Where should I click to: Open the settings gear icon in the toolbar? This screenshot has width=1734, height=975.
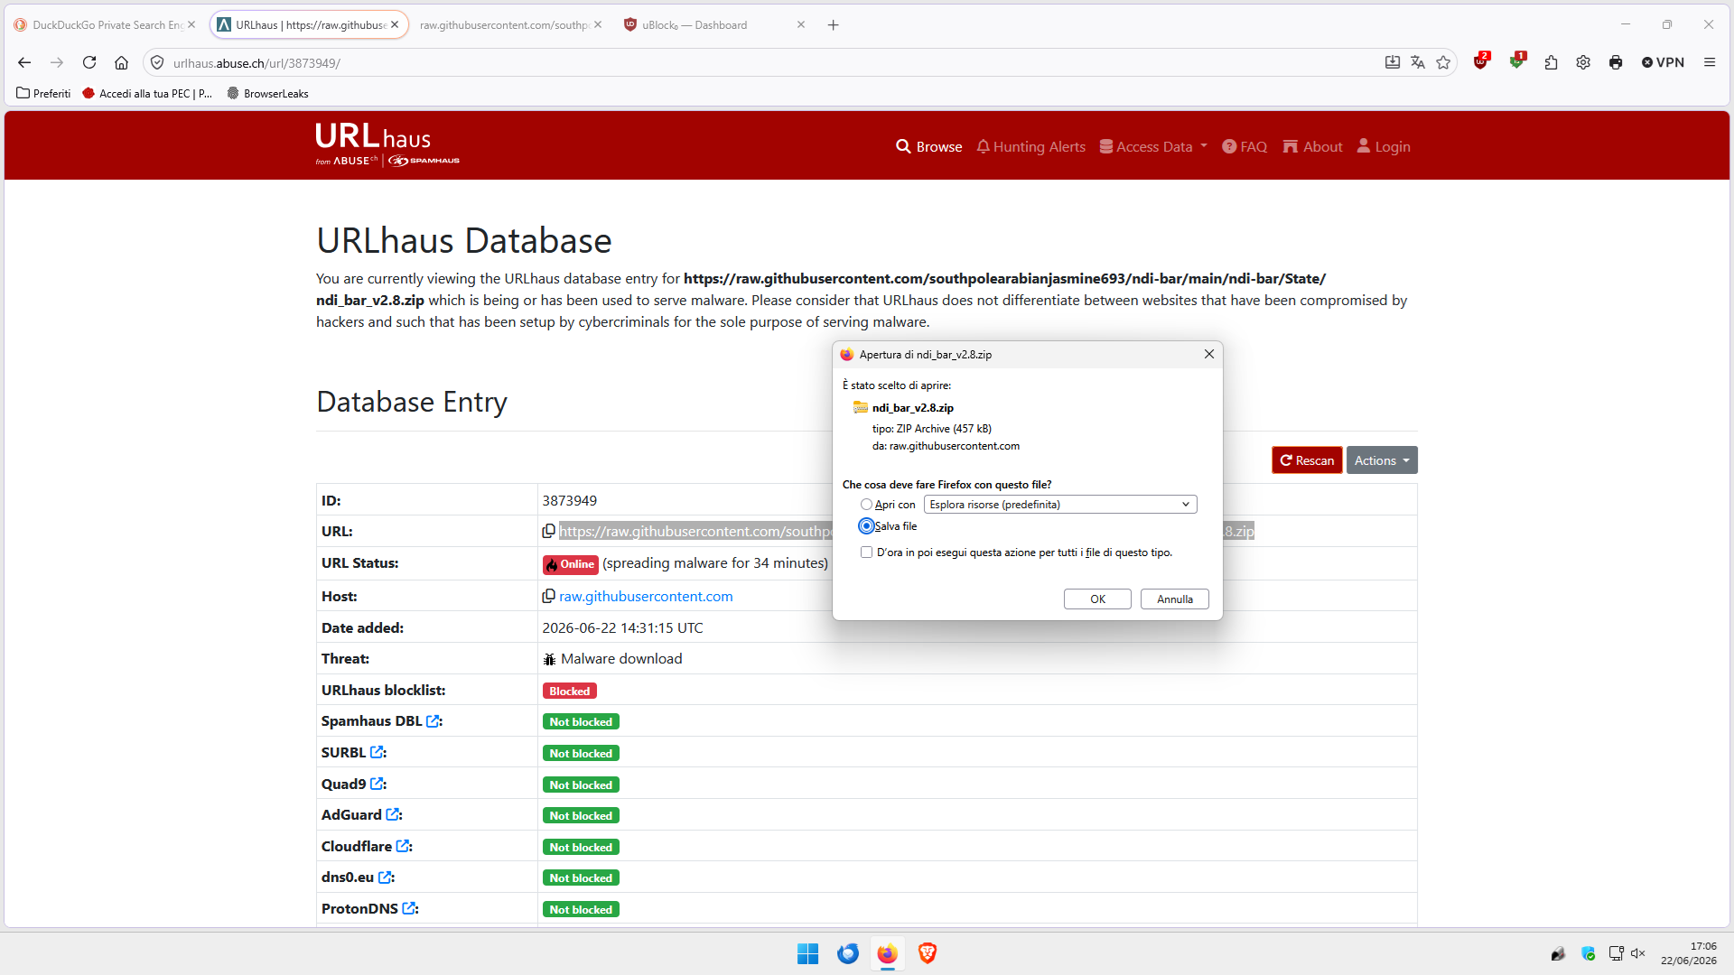(x=1583, y=62)
